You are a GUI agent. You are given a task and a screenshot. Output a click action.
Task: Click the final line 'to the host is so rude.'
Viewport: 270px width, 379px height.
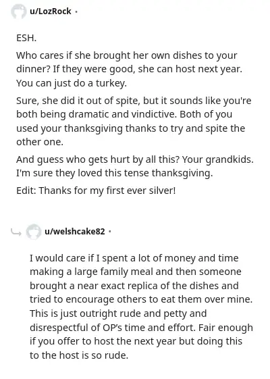[x=79, y=355]
